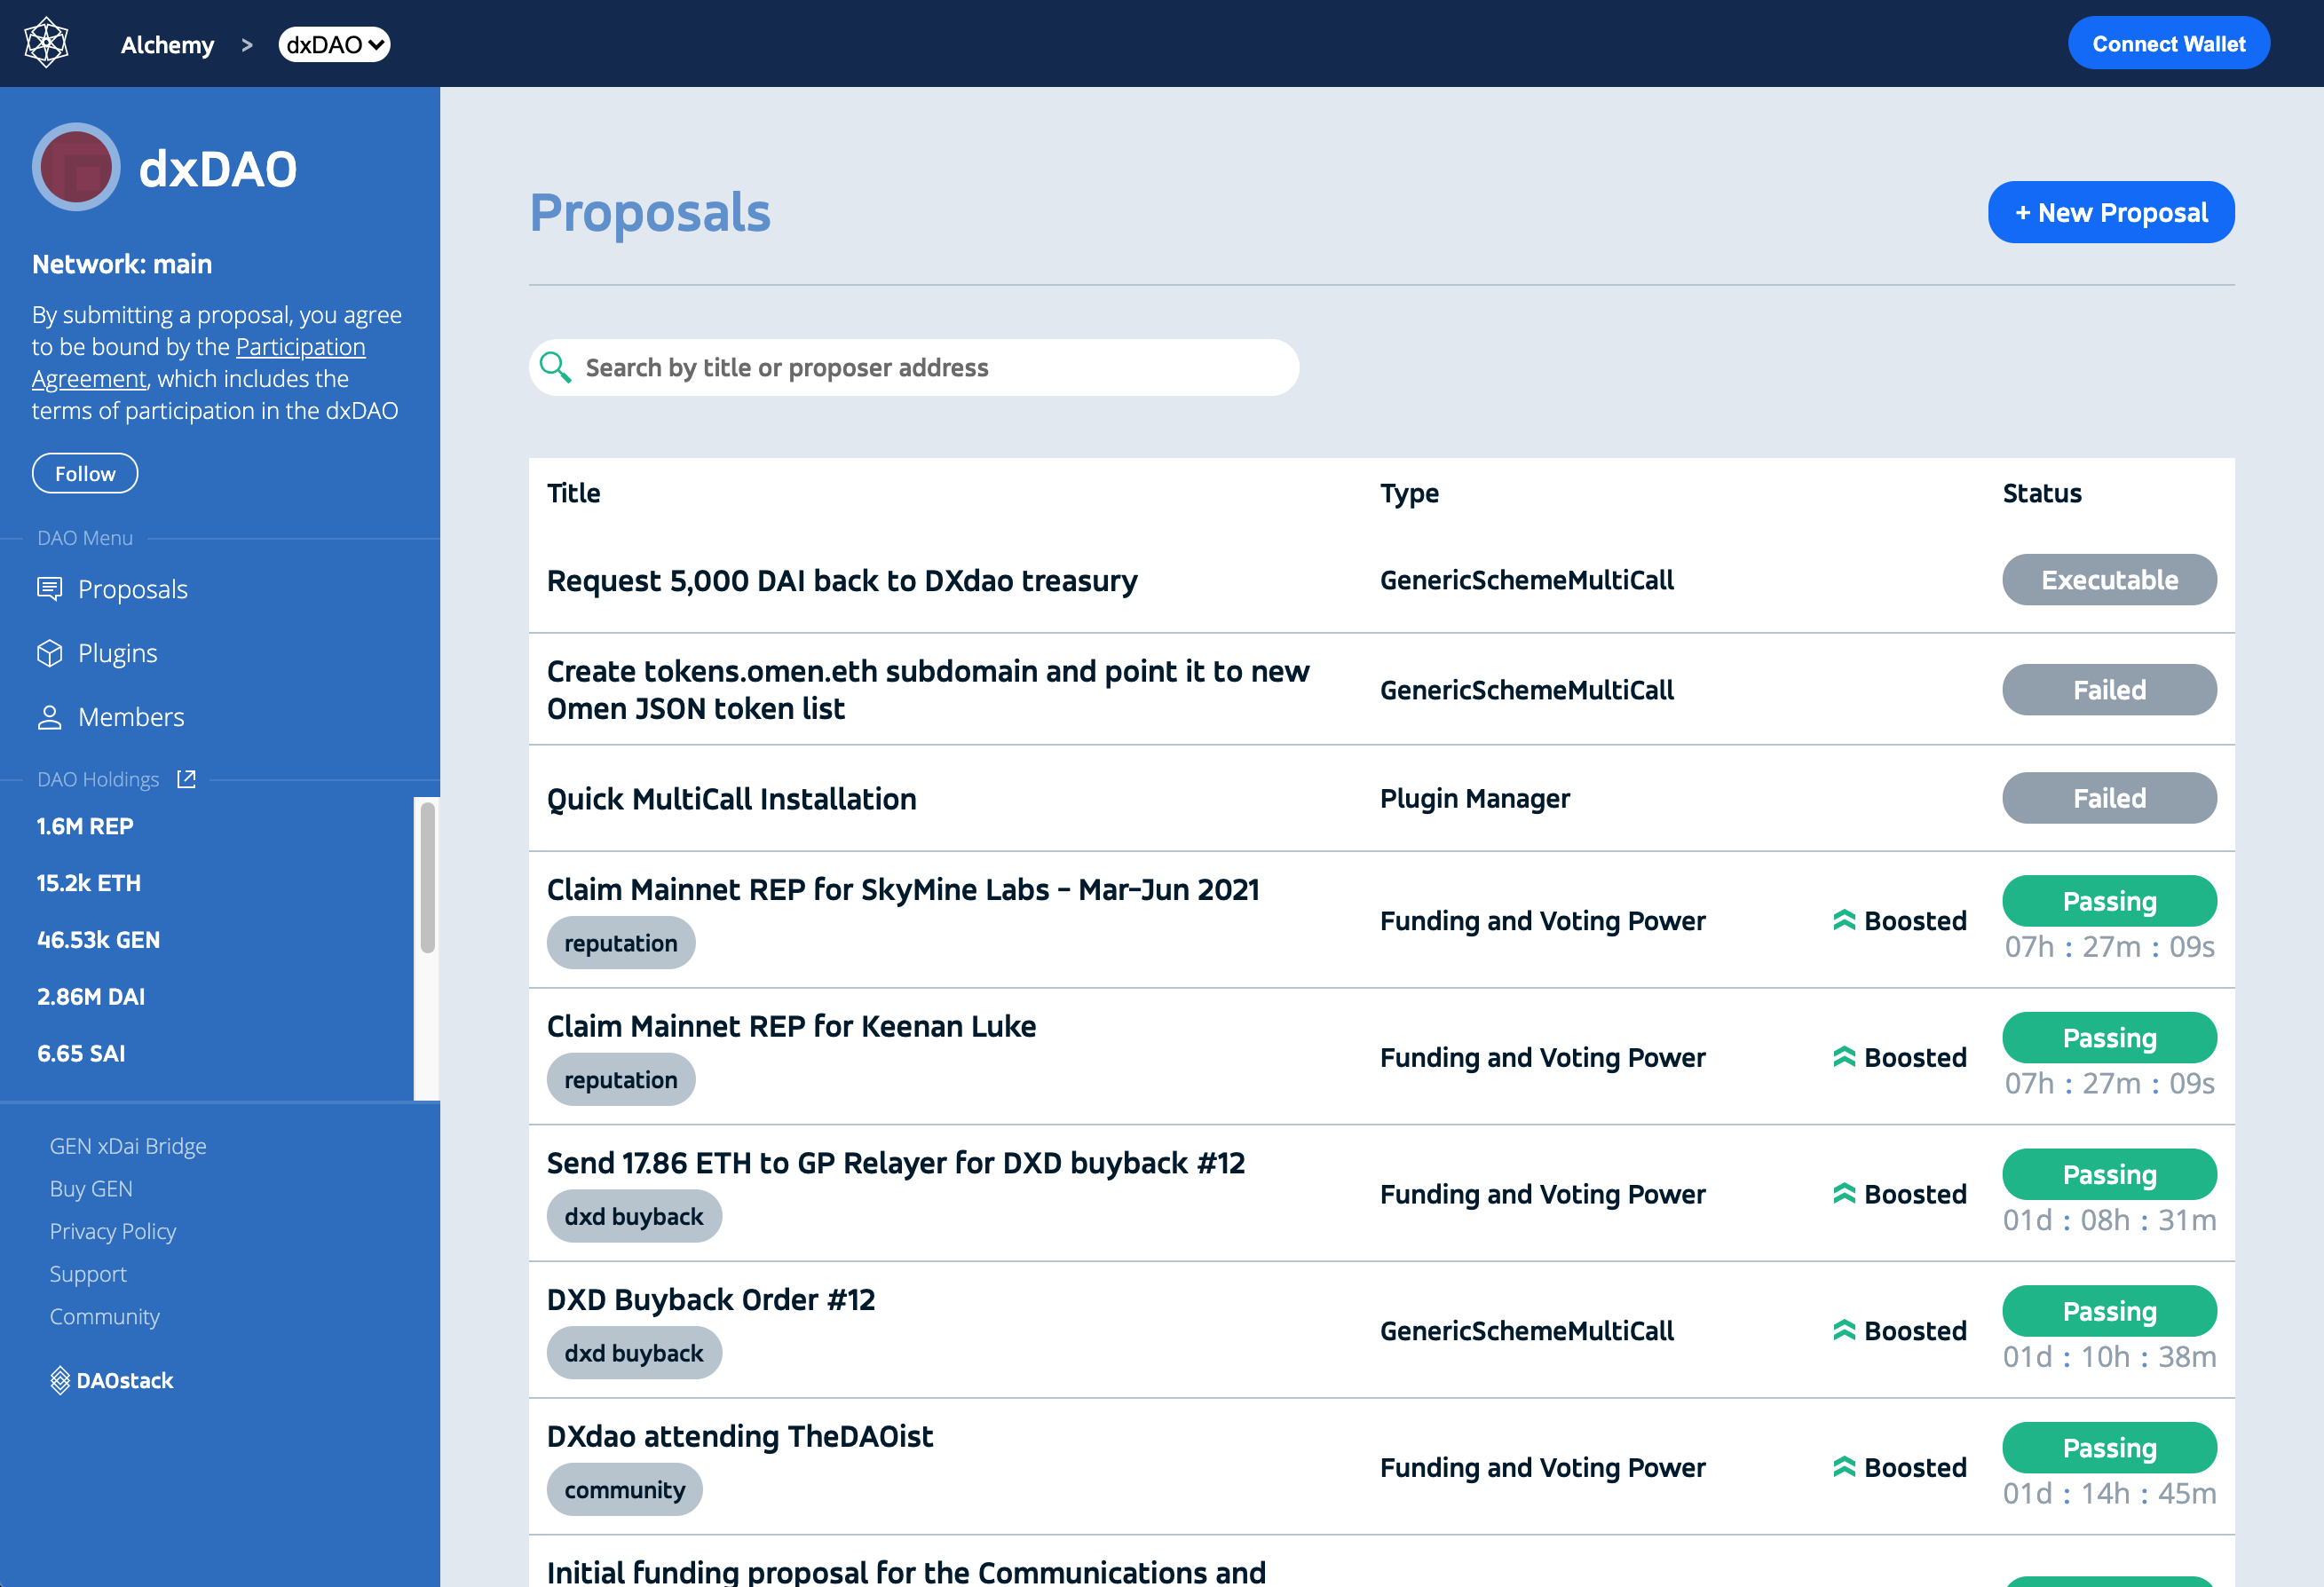2324x1587 pixels.
Task: Toggle Follow button for dxDAO
Action: click(x=83, y=471)
